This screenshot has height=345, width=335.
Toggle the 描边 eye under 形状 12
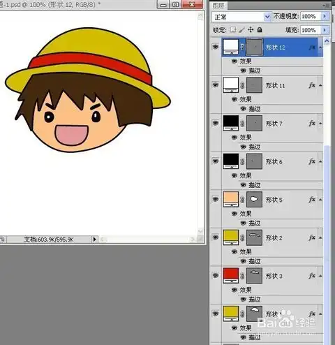pos(243,71)
